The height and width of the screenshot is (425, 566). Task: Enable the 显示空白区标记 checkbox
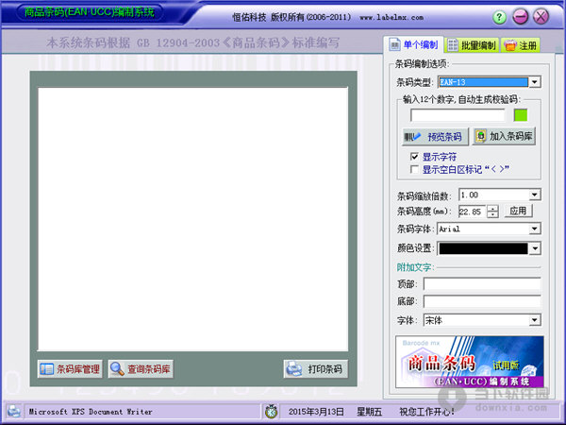414,169
